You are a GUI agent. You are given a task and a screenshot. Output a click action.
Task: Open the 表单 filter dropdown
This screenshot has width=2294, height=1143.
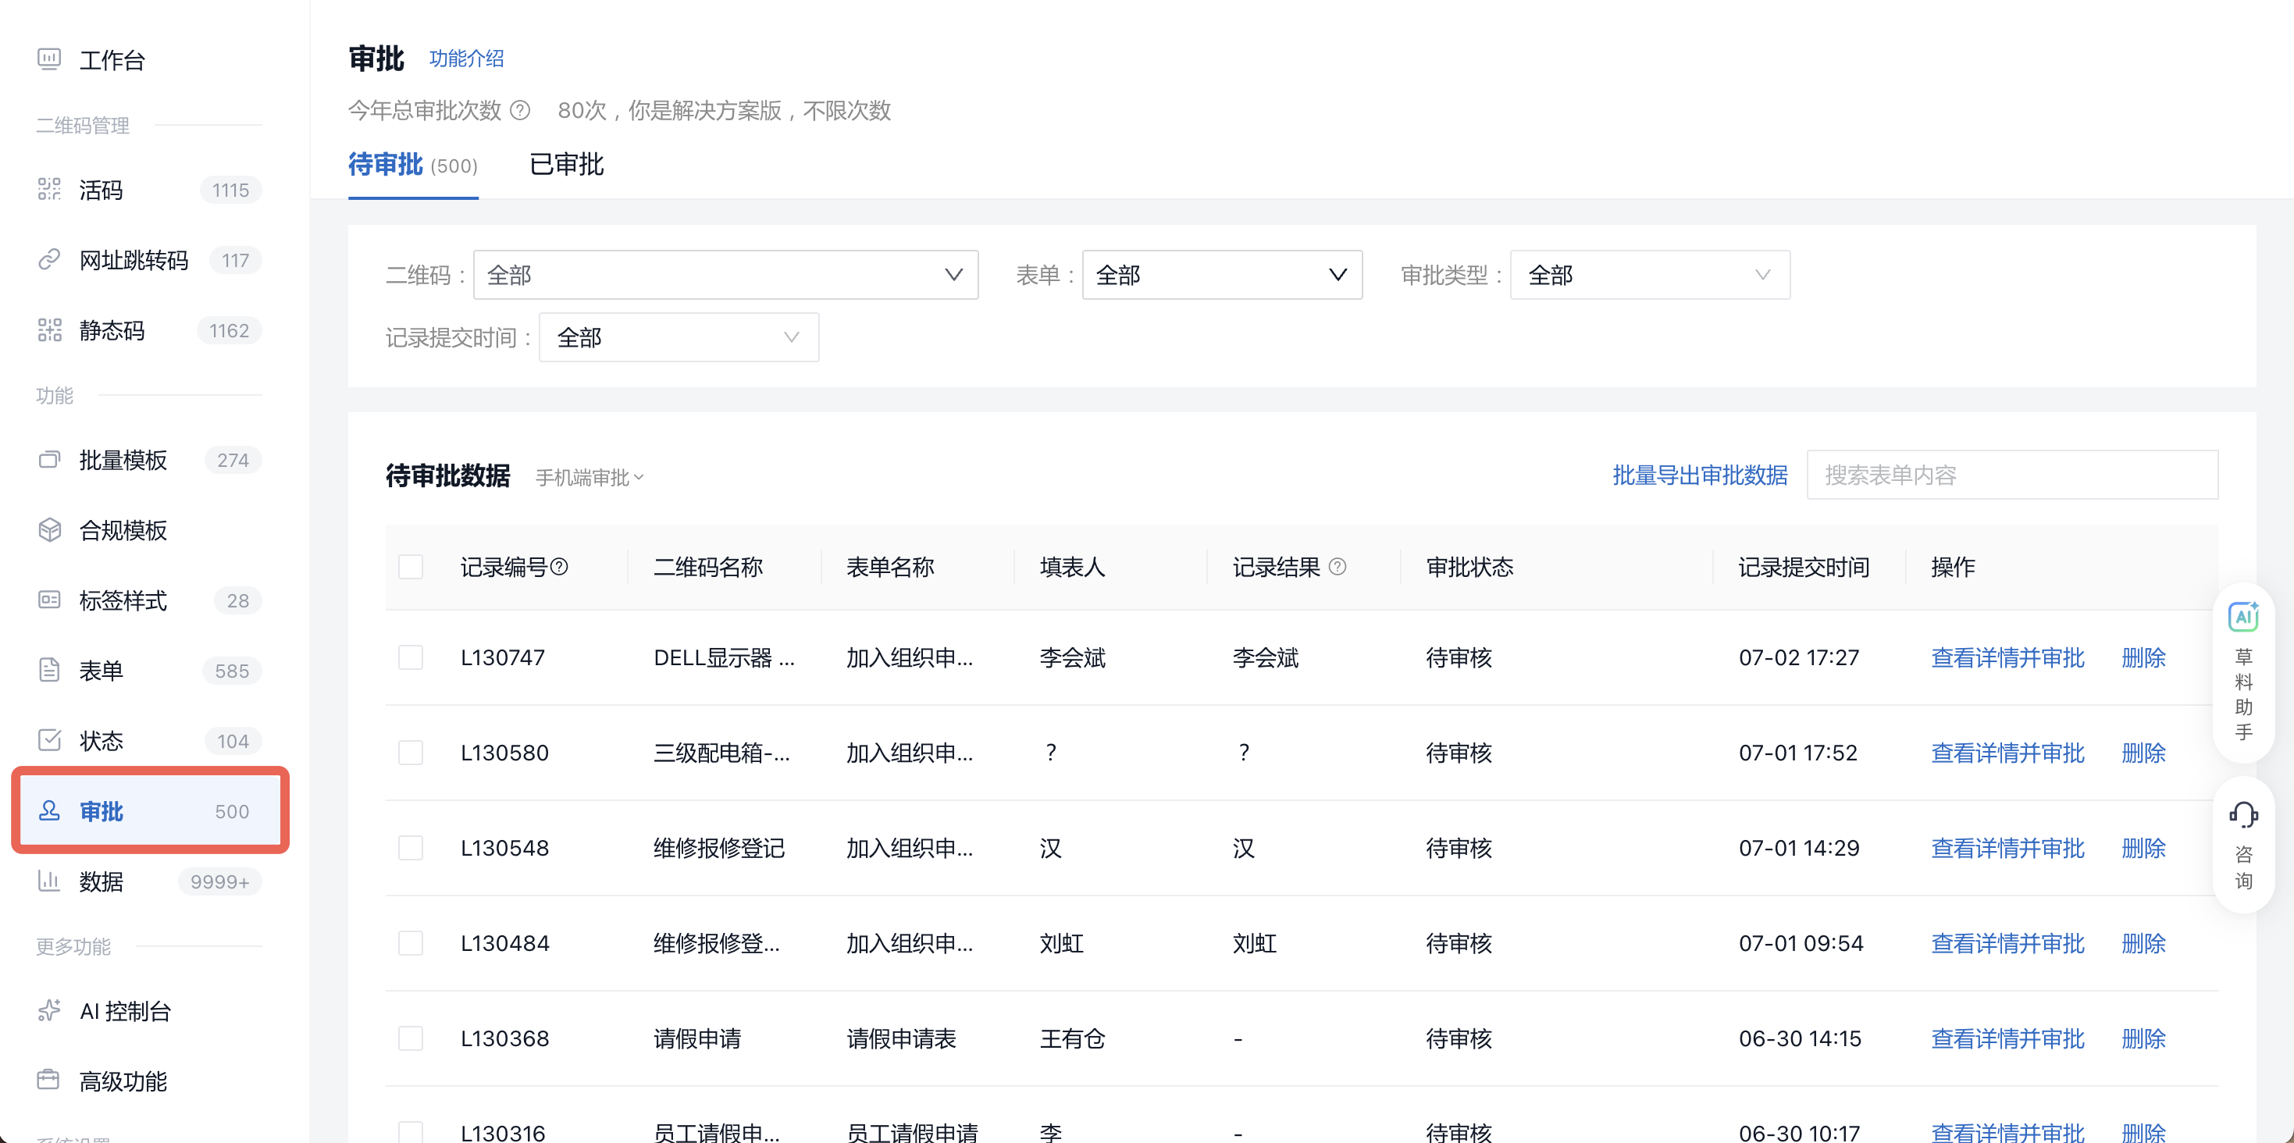click(x=1222, y=275)
